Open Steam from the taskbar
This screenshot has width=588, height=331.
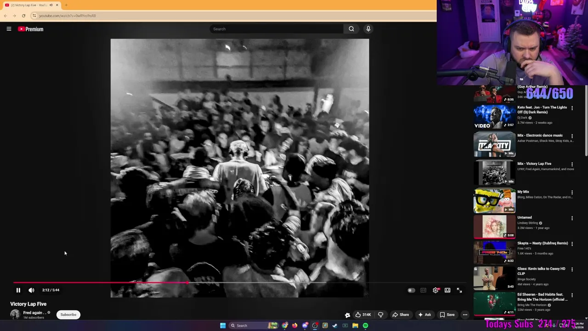click(x=335, y=325)
